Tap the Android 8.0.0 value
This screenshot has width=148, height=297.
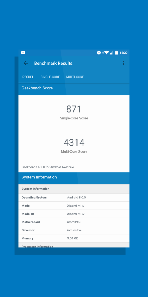(x=76, y=198)
